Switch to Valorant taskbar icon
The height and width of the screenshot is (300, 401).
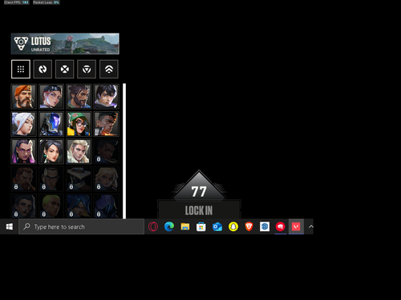click(296, 226)
